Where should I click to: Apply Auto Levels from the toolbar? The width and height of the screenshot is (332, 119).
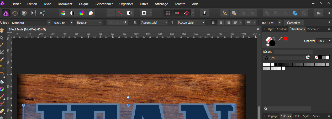(63, 13)
